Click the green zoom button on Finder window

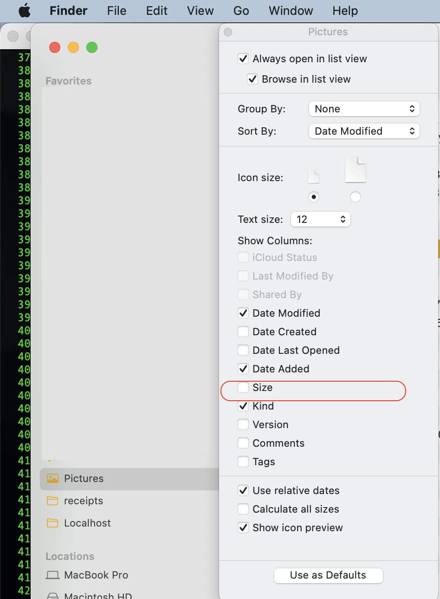[92, 47]
